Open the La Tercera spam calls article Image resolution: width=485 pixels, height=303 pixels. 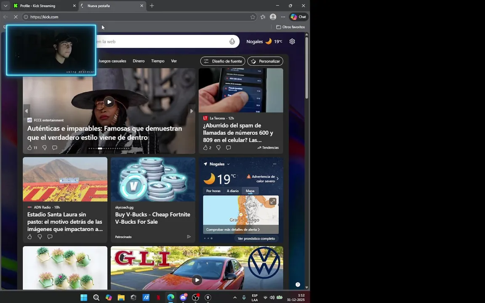pyautogui.click(x=238, y=133)
